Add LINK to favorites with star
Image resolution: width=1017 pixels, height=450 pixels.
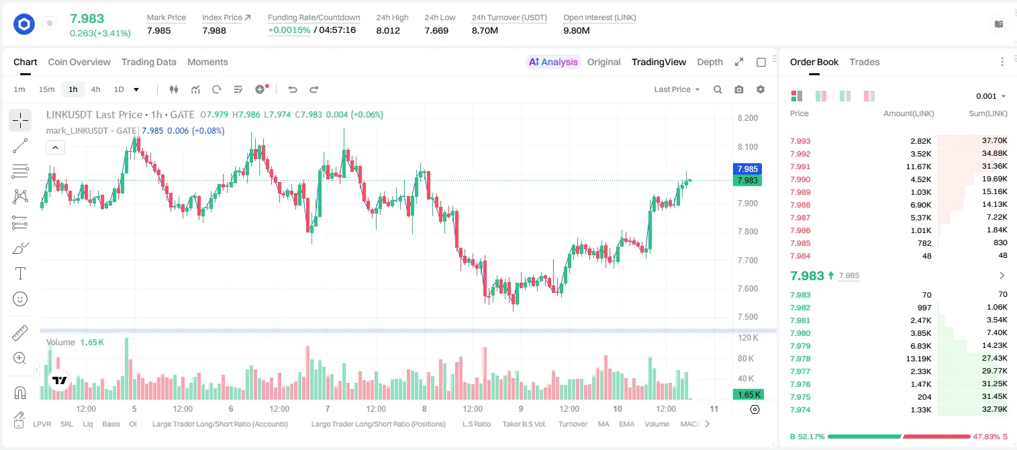[50, 24]
